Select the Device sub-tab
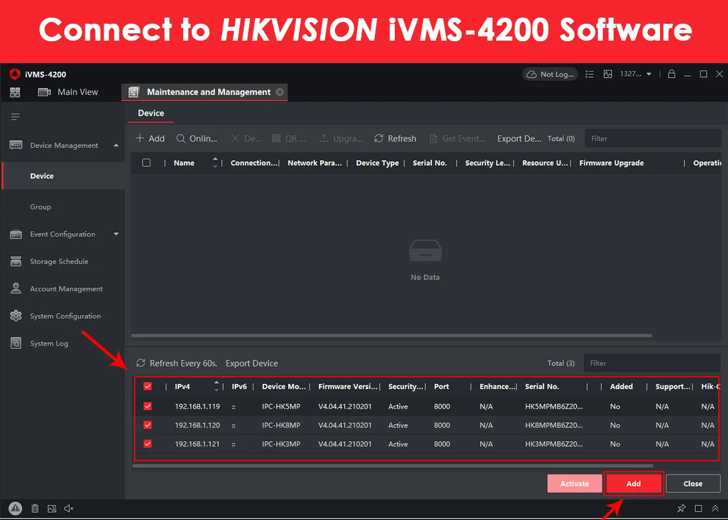 pyautogui.click(x=151, y=113)
